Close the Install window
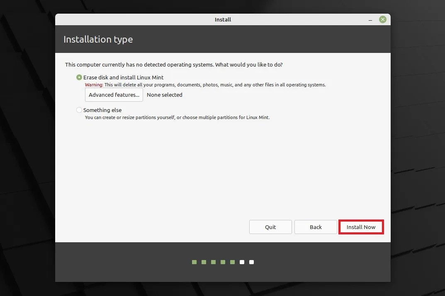 coord(382,19)
